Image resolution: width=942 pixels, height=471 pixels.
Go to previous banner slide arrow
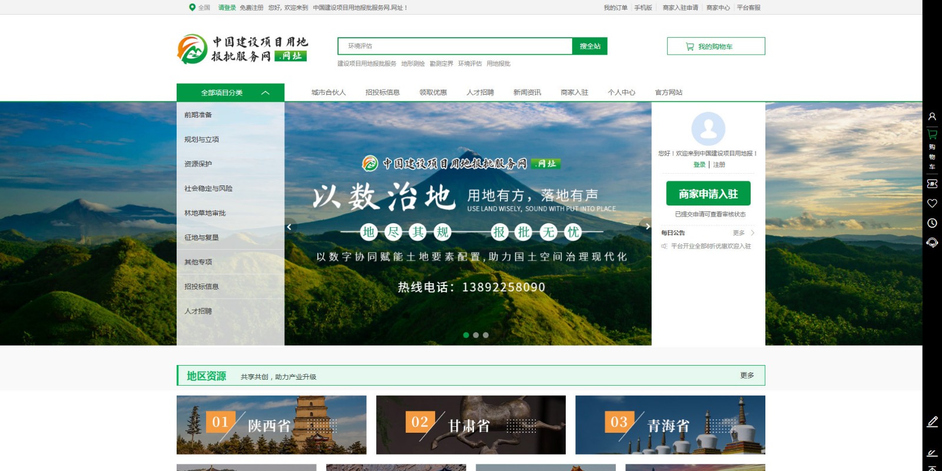(x=289, y=227)
